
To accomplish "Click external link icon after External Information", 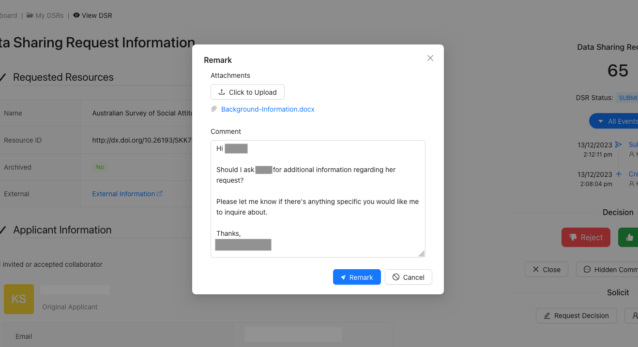I will click(x=160, y=193).
